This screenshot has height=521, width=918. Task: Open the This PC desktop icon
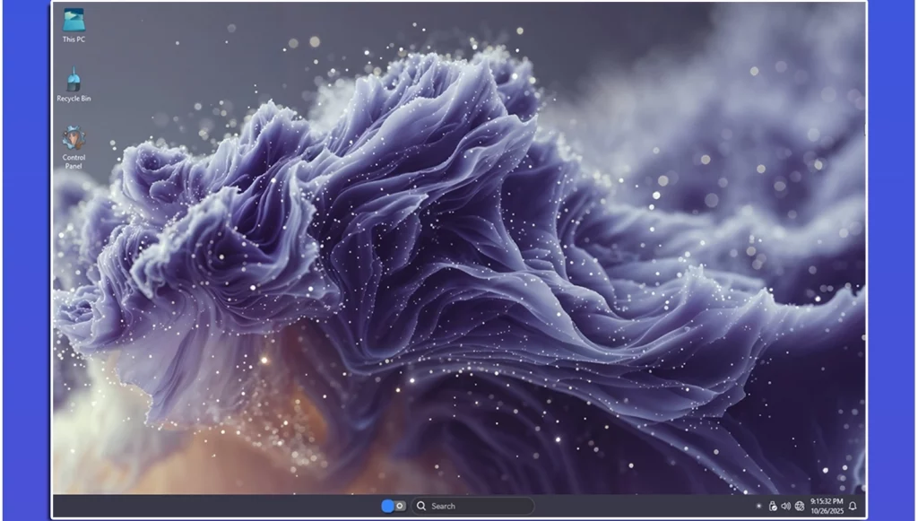pos(74,20)
